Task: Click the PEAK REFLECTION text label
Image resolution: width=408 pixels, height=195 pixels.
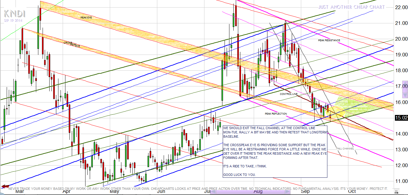Action: [x=276, y=114]
